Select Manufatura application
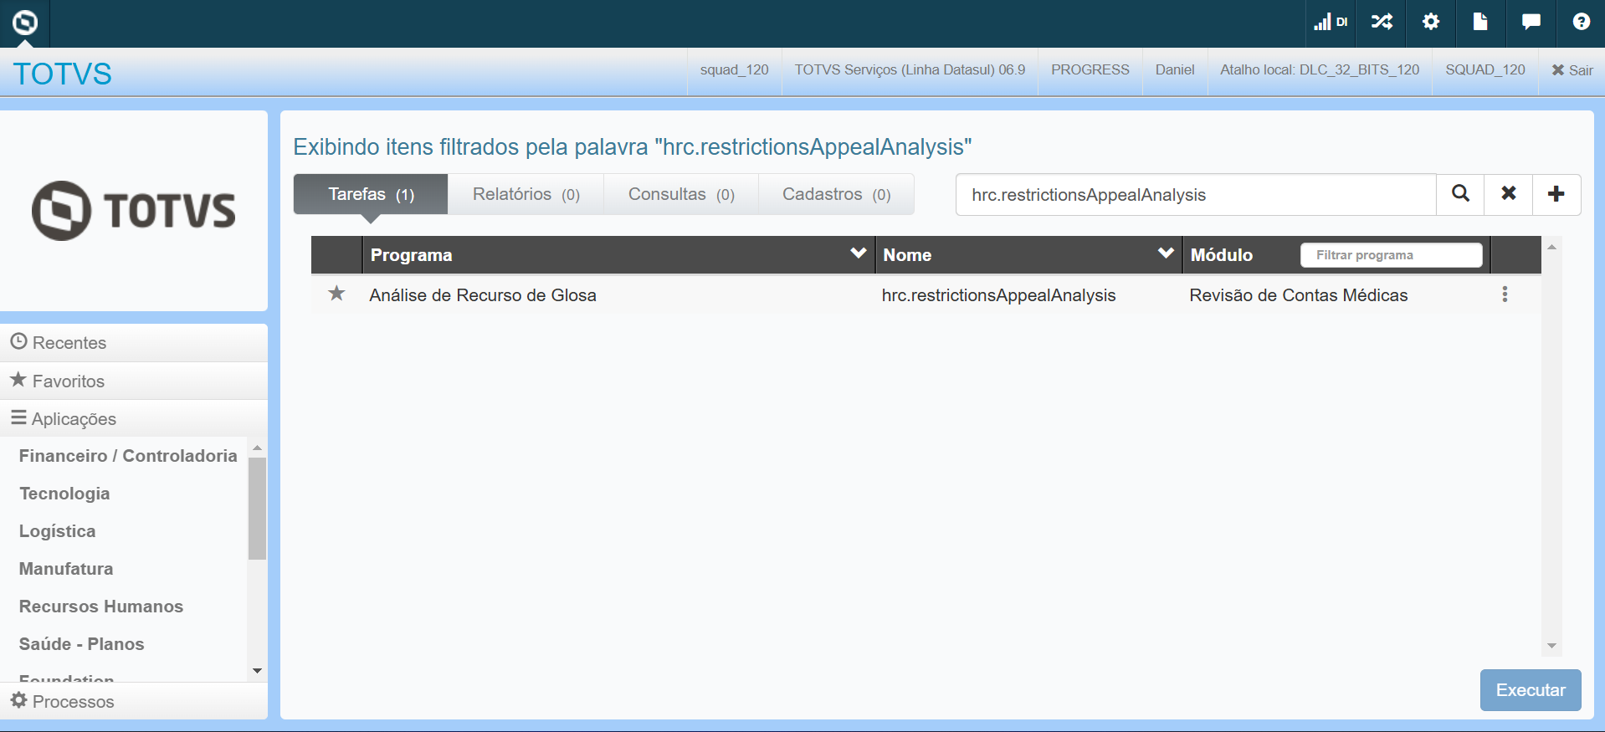 click(66, 569)
